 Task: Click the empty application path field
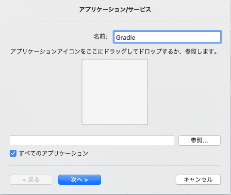(x=92, y=141)
